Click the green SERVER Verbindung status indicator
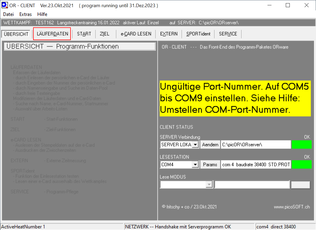This screenshot has width=316, height=230. [301, 145]
